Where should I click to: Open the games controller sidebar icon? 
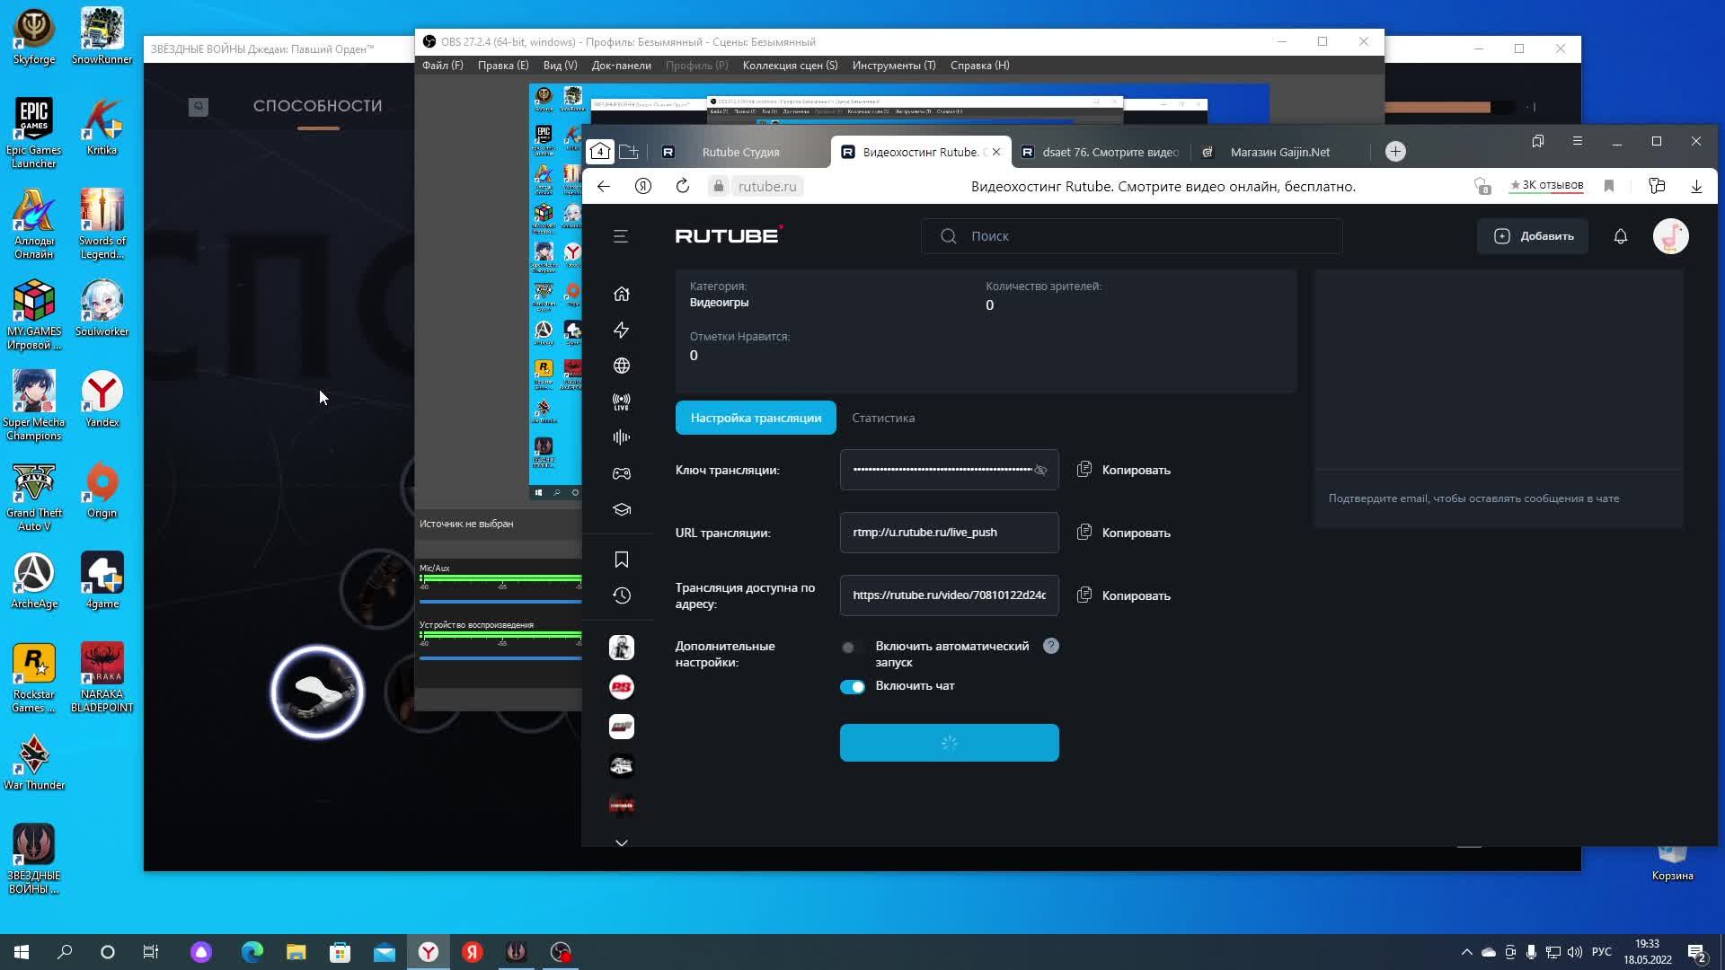click(x=621, y=473)
